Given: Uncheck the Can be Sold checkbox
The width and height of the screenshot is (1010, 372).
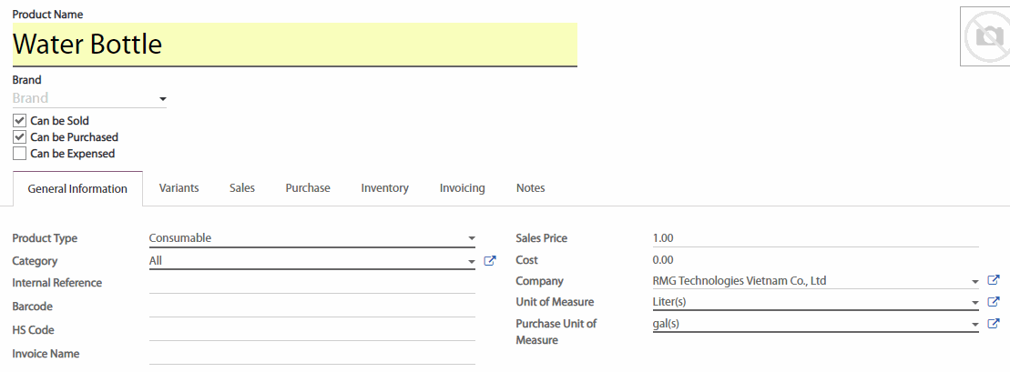Looking at the screenshot, I should (19, 121).
